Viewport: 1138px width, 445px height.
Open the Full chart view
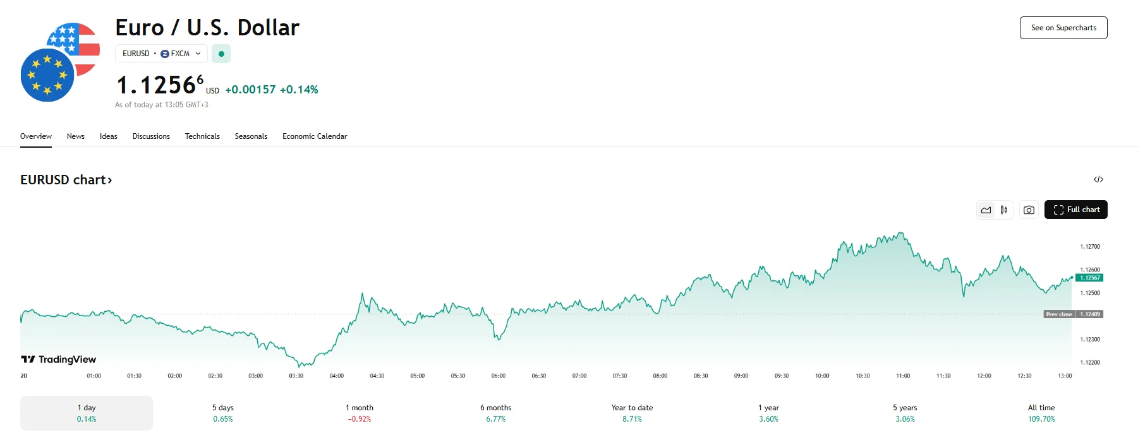click(x=1076, y=210)
